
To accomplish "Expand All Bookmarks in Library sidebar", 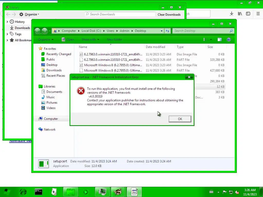I will [x=7, y=40].
